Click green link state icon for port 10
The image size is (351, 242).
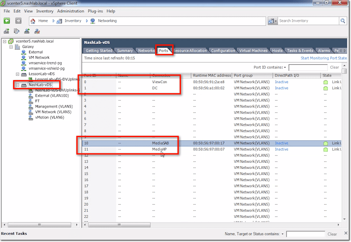click(x=326, y=143)
